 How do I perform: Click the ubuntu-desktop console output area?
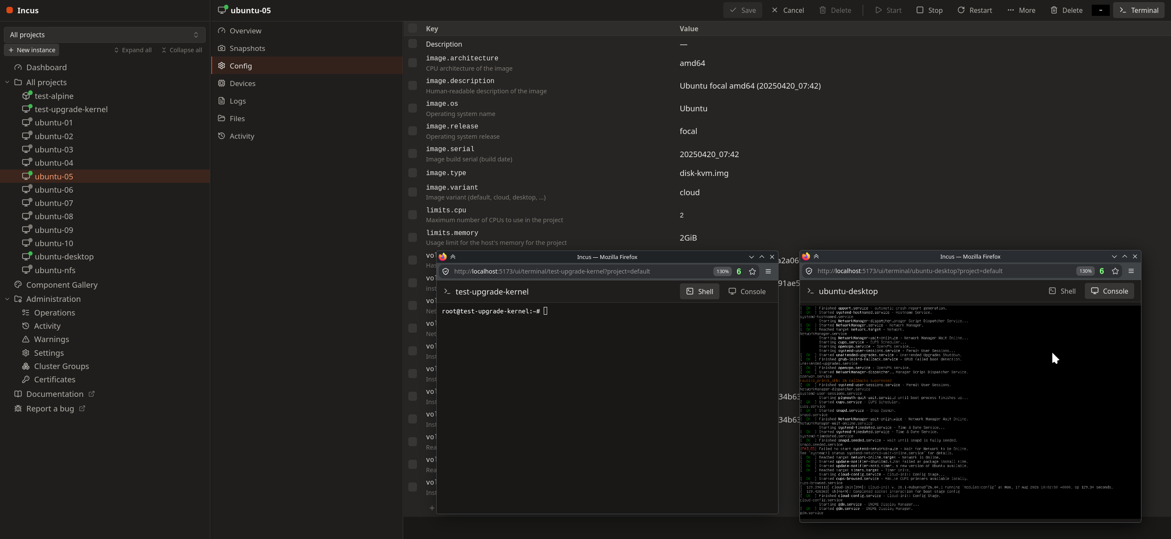tap(970, 412)
